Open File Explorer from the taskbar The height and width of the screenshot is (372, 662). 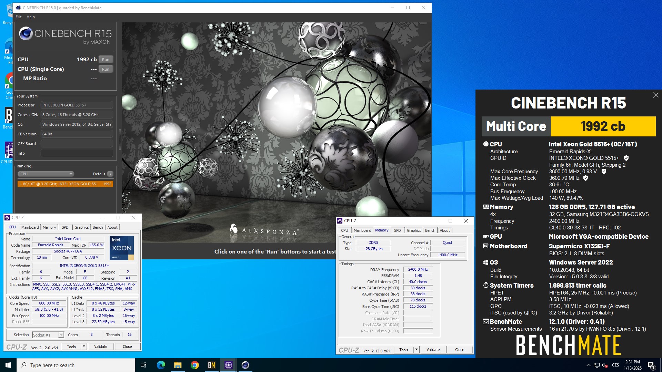pos(178,365)
